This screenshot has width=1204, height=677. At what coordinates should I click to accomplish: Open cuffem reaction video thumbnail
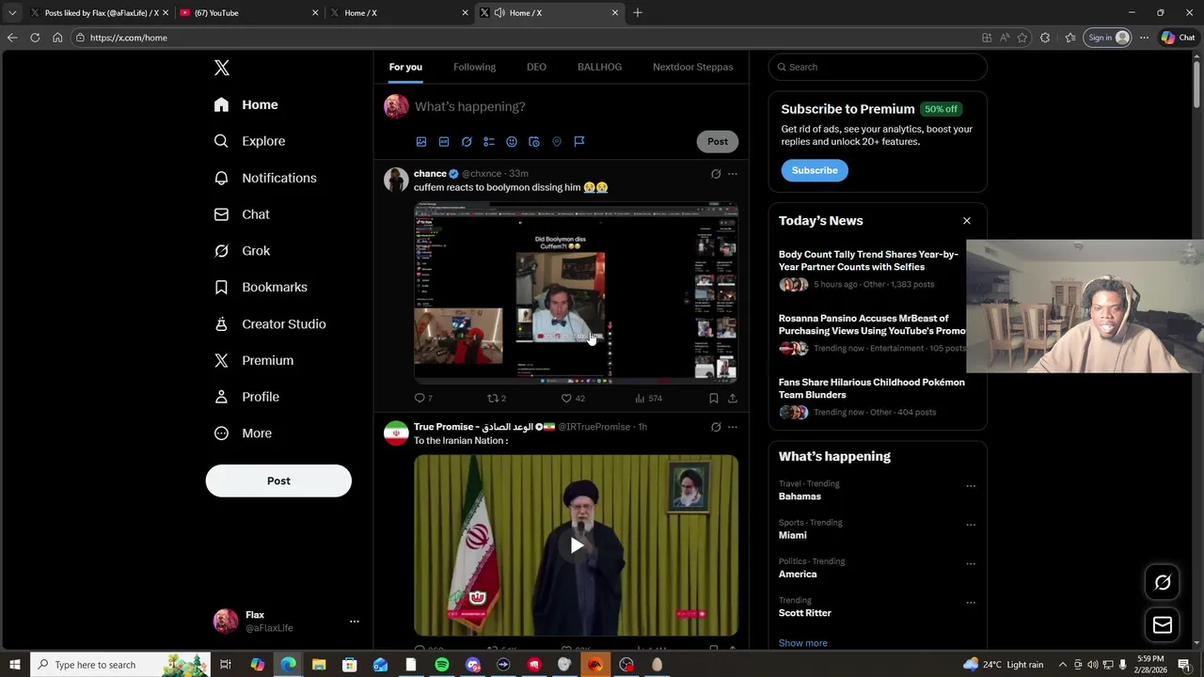click(x=576, y=292)
